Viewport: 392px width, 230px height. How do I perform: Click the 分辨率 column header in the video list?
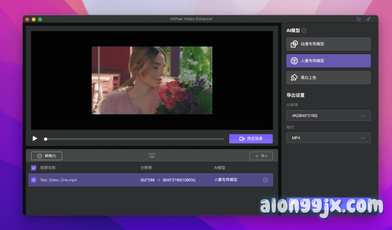click(x=146, y=168)
